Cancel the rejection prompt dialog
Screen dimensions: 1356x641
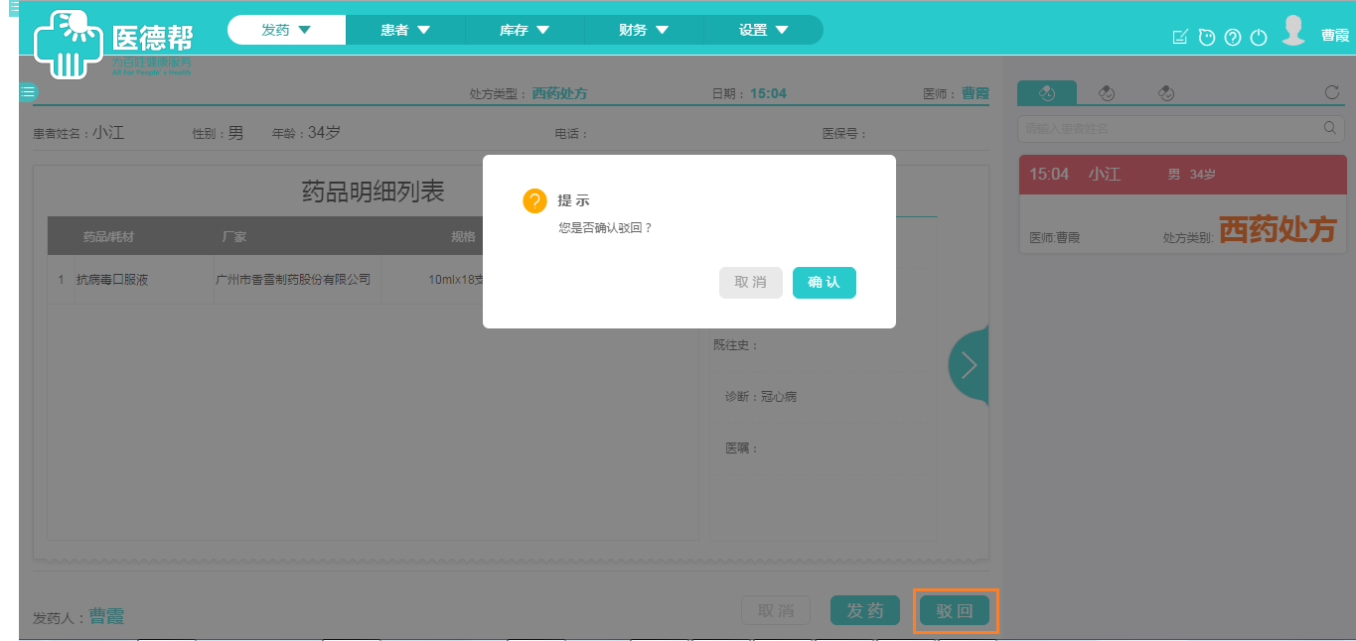(x=751, y=283)
